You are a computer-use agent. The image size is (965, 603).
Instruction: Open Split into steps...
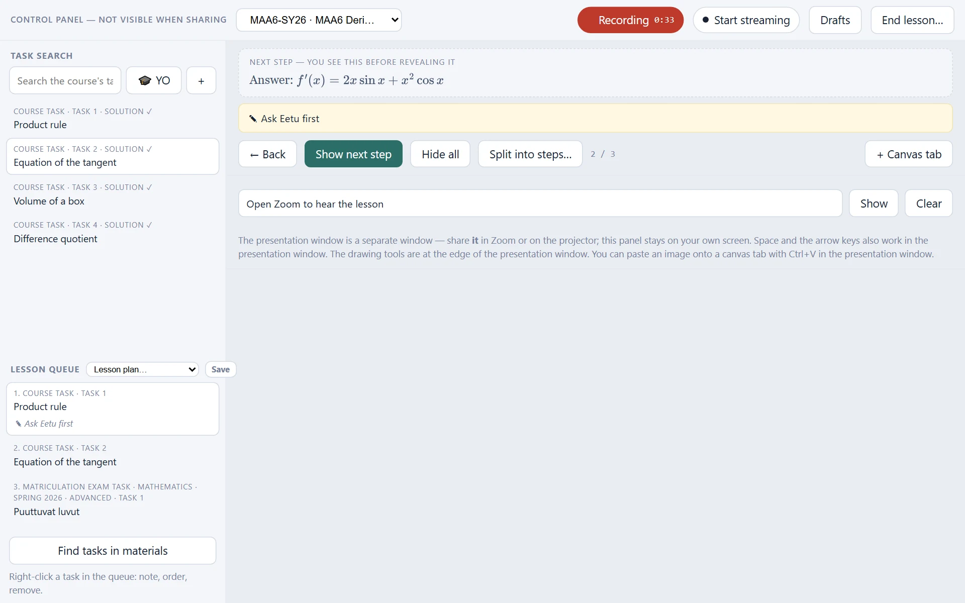coord(530,154)
